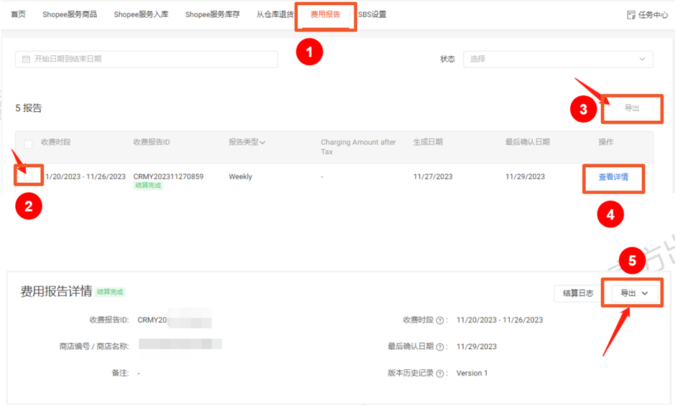Viewport: 675px width, 405px height.
Task: Open the 首页 tab
Action: pyautogui.click(x=18, y=14)
